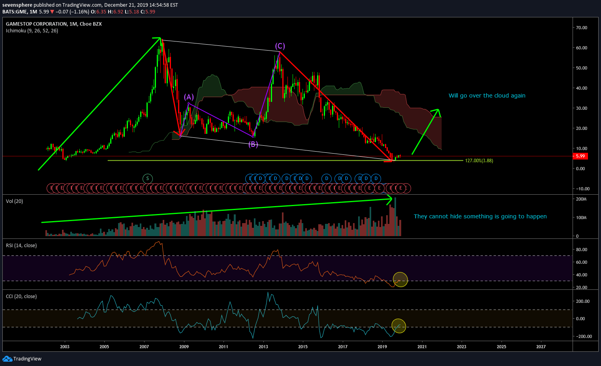Click the 2027 year on time axis

(x=541, y=347)
